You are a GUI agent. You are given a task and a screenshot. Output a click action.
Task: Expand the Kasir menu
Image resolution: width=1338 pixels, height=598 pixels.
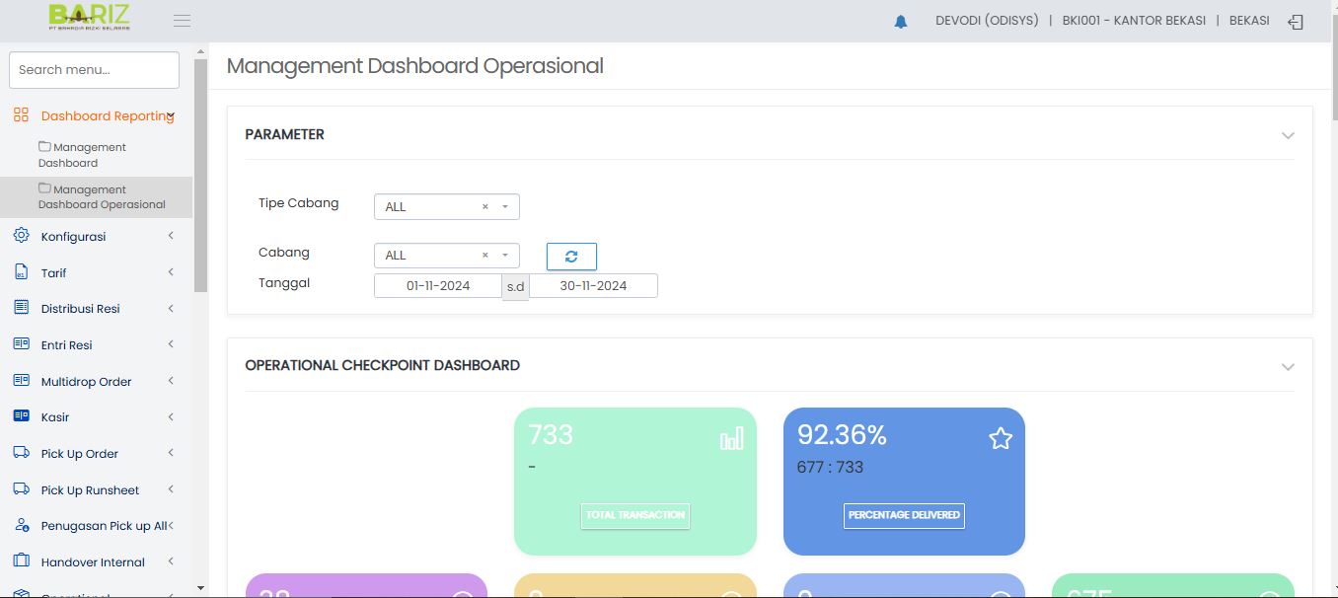[94, 417]
